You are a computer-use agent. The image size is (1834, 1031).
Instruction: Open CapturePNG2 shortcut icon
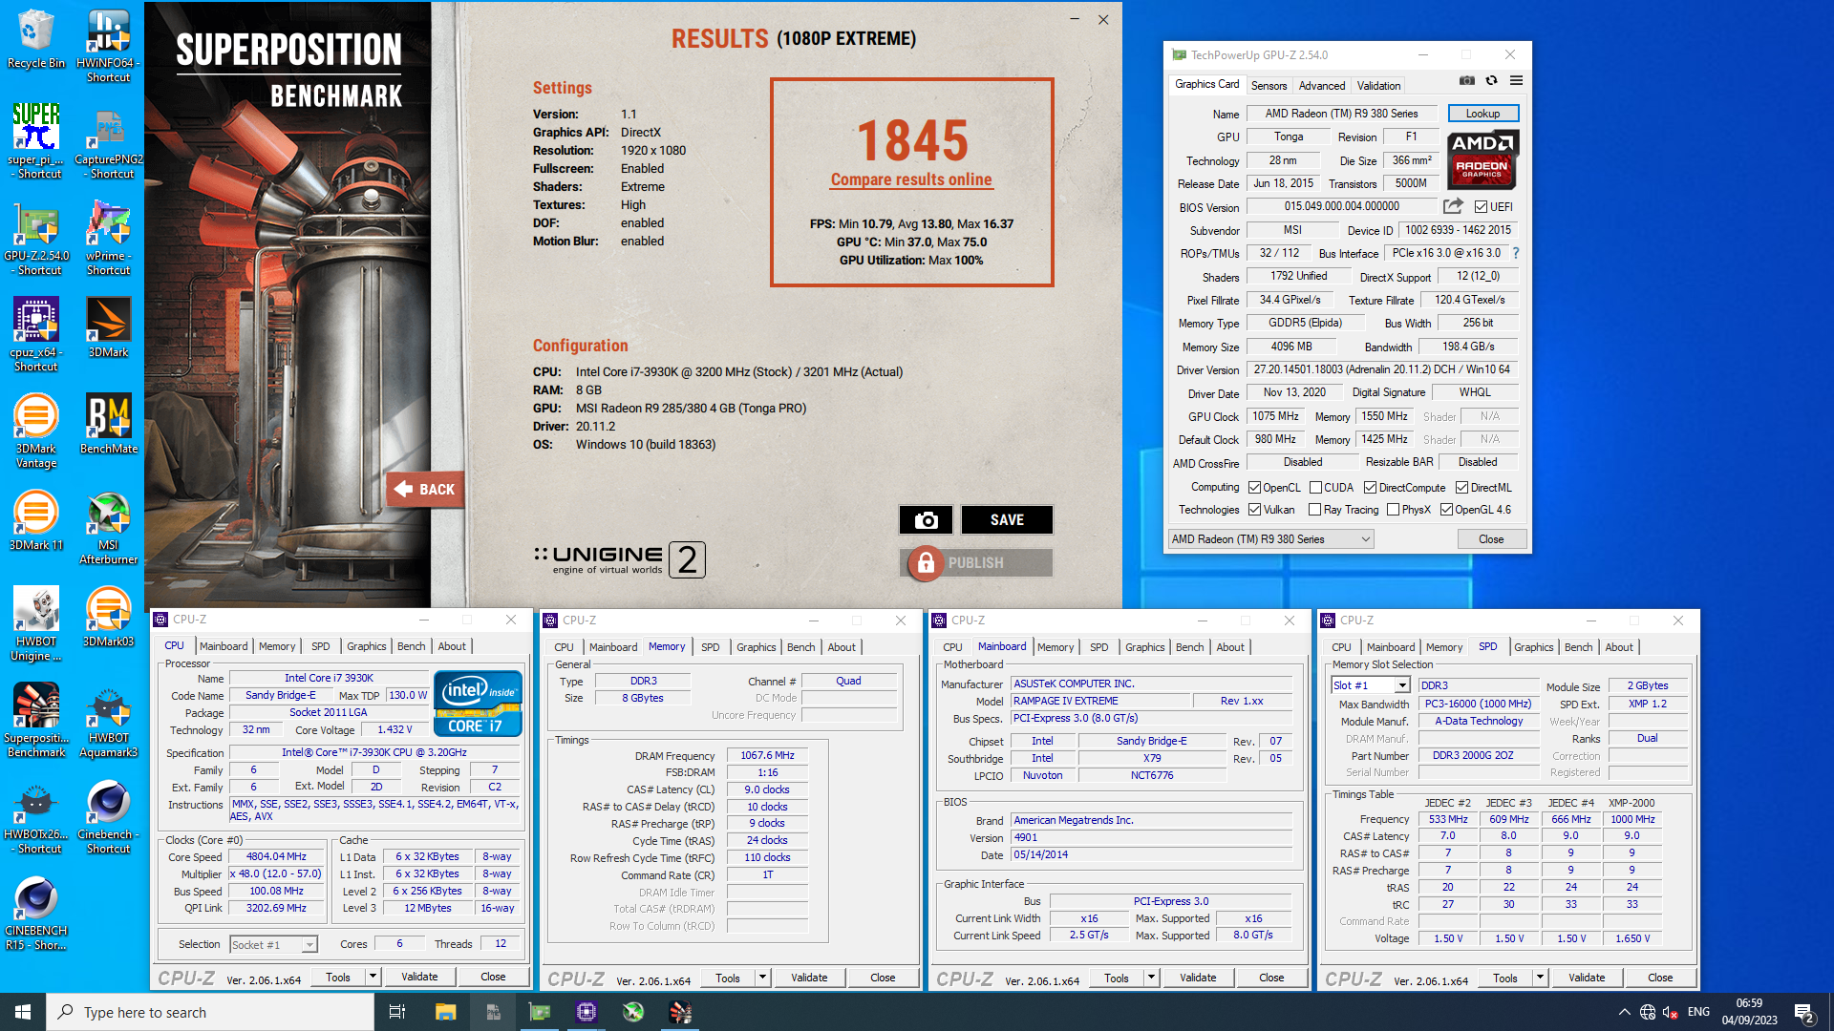(109, 141)
